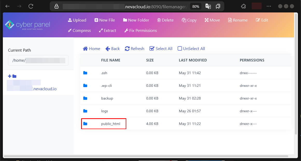
Task: Click the horizontal page scrollbar
Action: coord(146,156)
